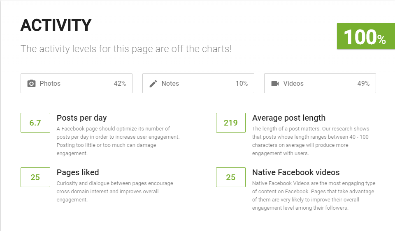This screenshot has height=231, width=395.
Task: Click the 42% figure in Photos
Action: (120, 84)
